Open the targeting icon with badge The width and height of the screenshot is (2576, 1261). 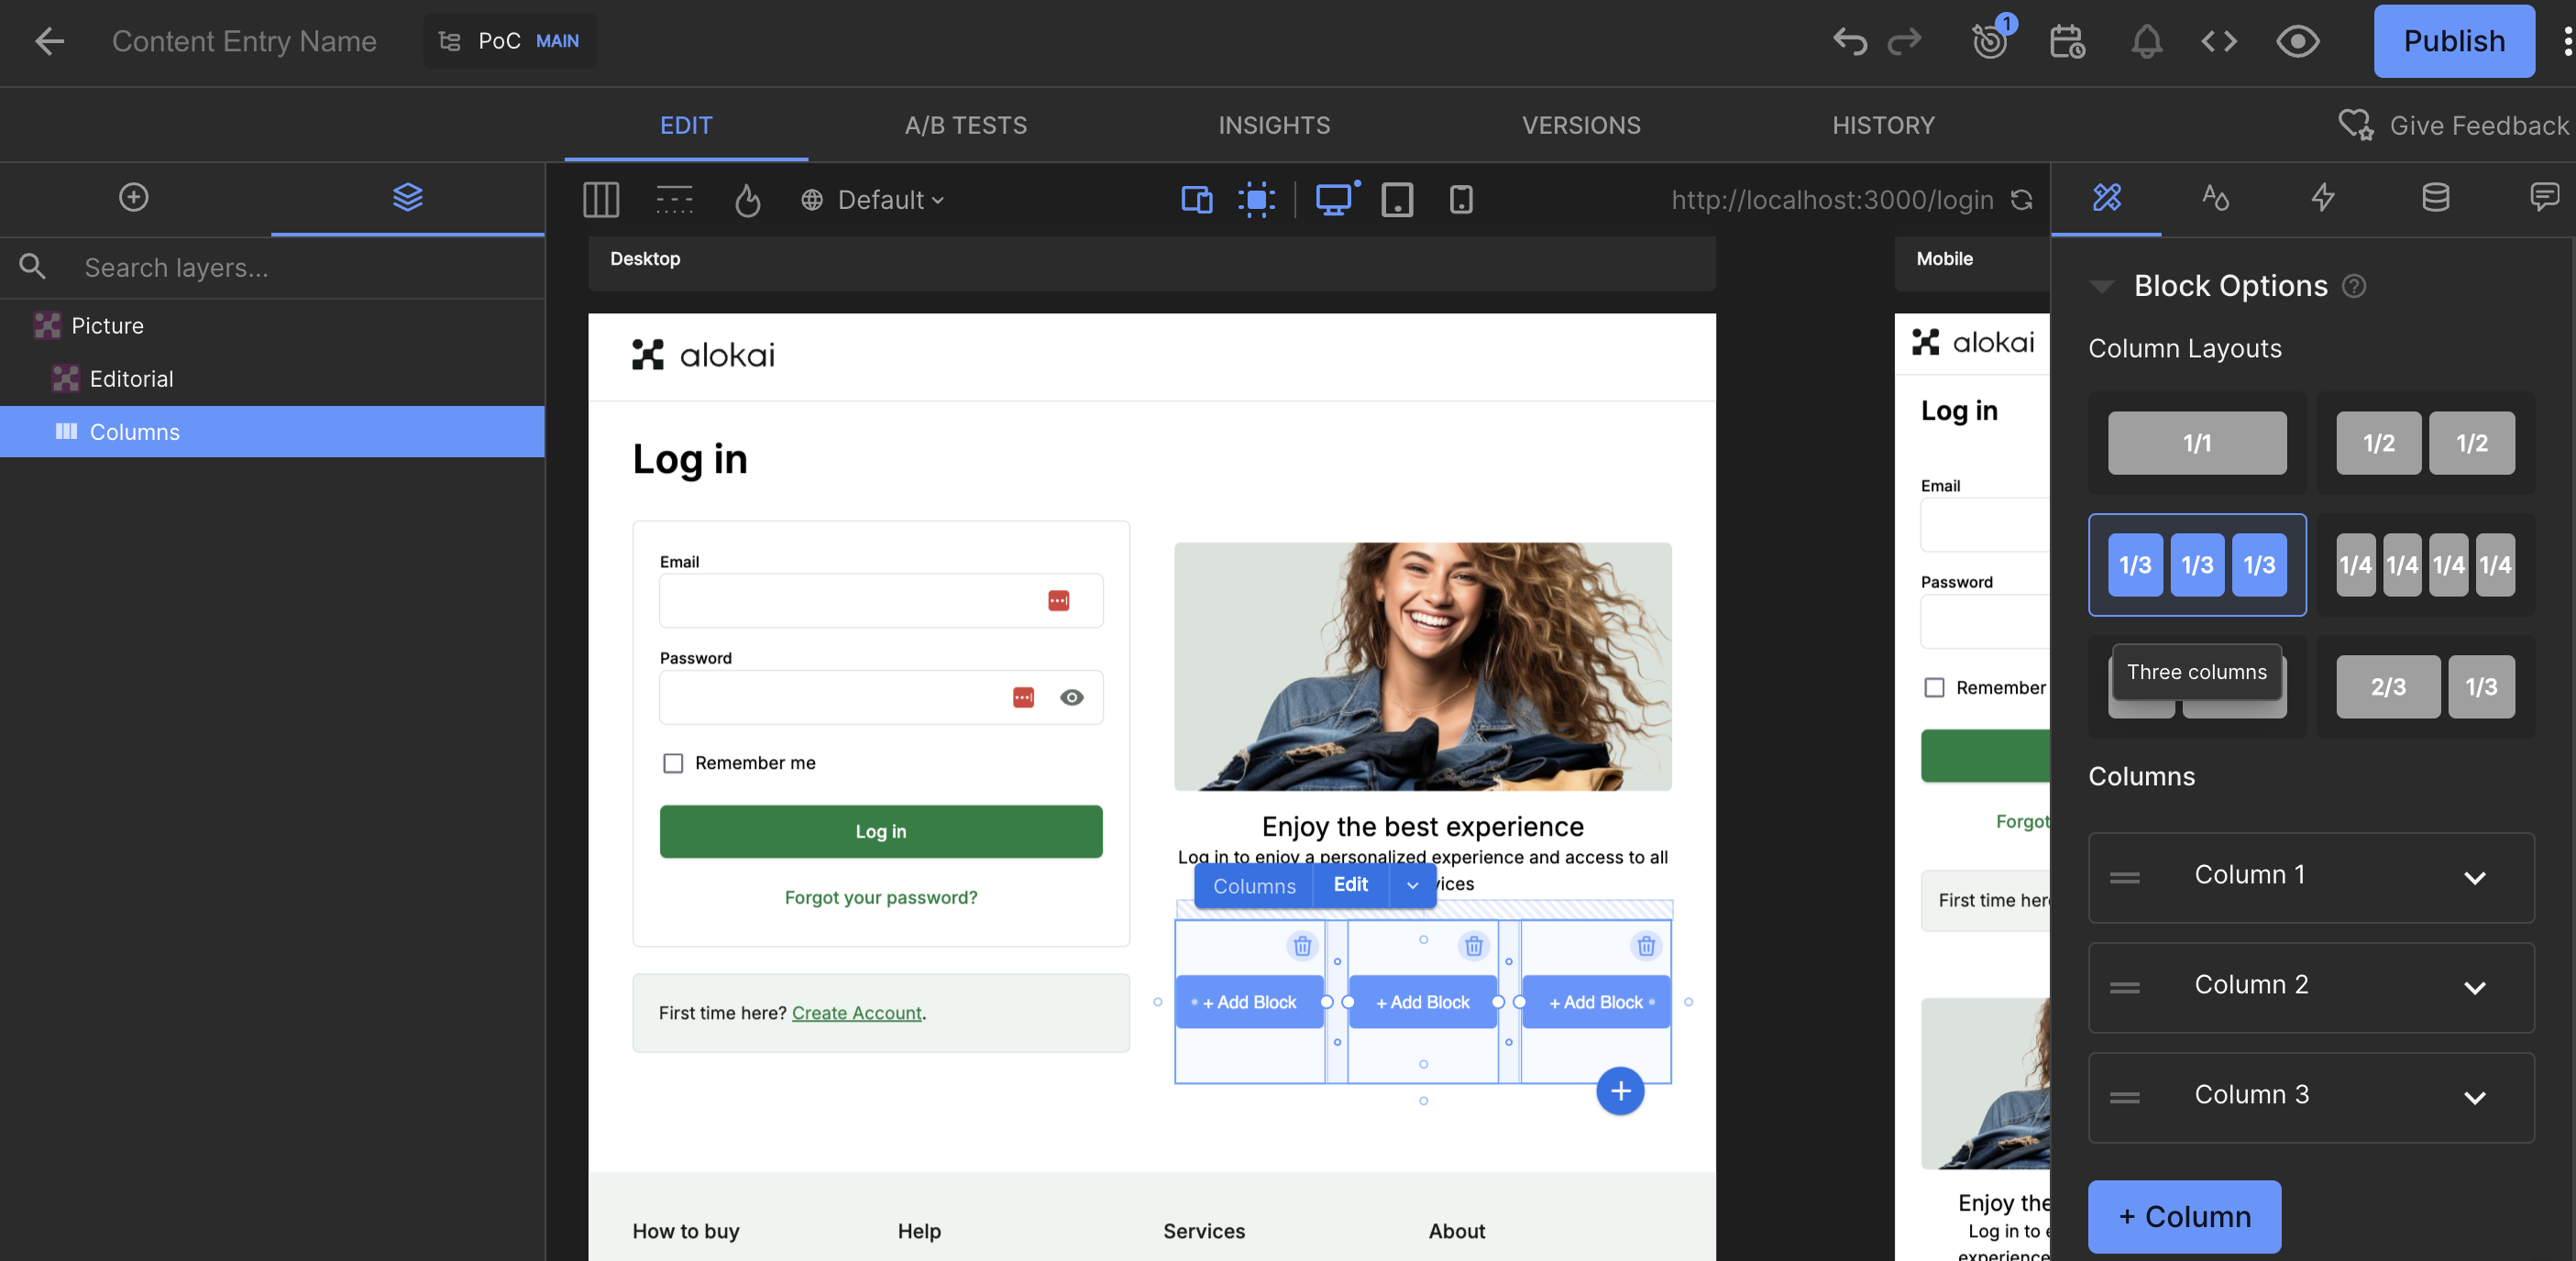pos(1991,39)
